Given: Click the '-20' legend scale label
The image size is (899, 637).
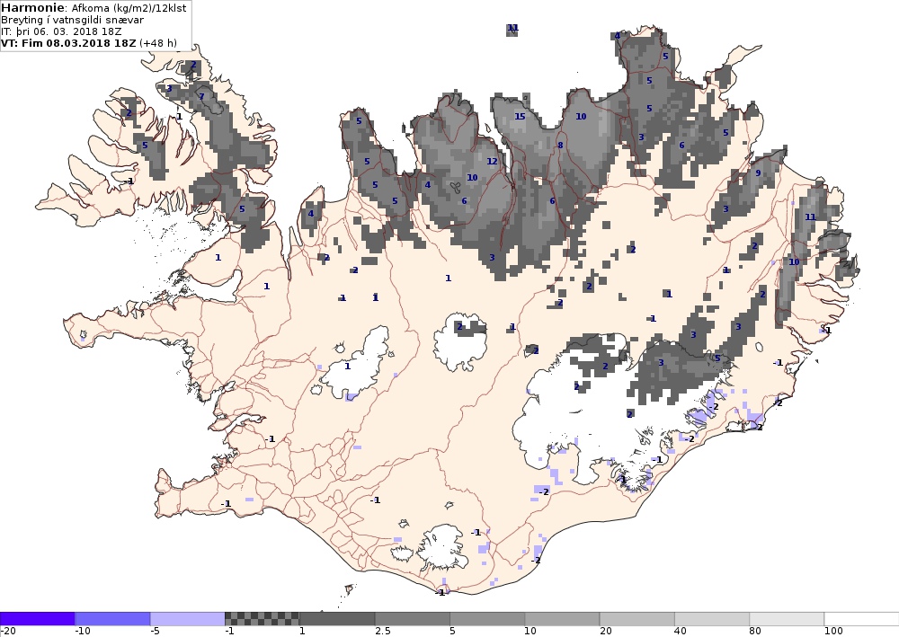Looking at the screenshot, I should click(7, 632).
